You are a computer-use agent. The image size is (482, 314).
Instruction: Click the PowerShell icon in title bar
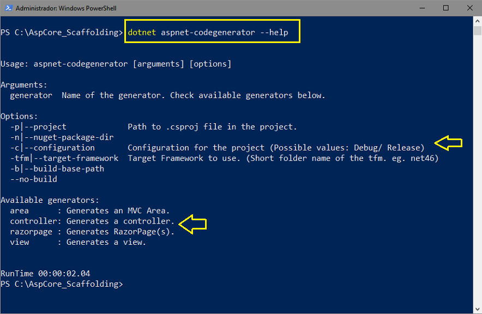tap(8, 8)
